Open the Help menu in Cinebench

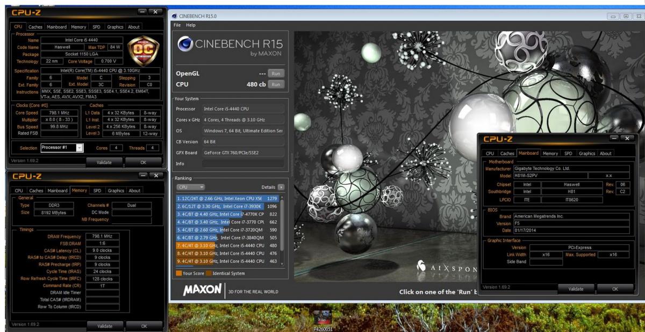click(191, 25)
